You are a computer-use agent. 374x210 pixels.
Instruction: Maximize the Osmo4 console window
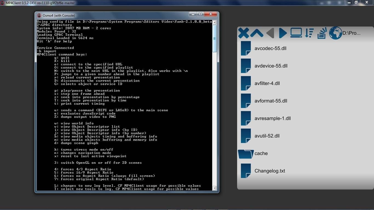tap(200, 14)
